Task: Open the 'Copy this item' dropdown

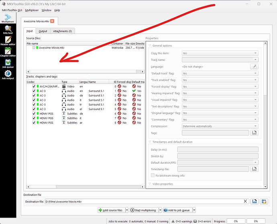Action: [x=220, y=53]
